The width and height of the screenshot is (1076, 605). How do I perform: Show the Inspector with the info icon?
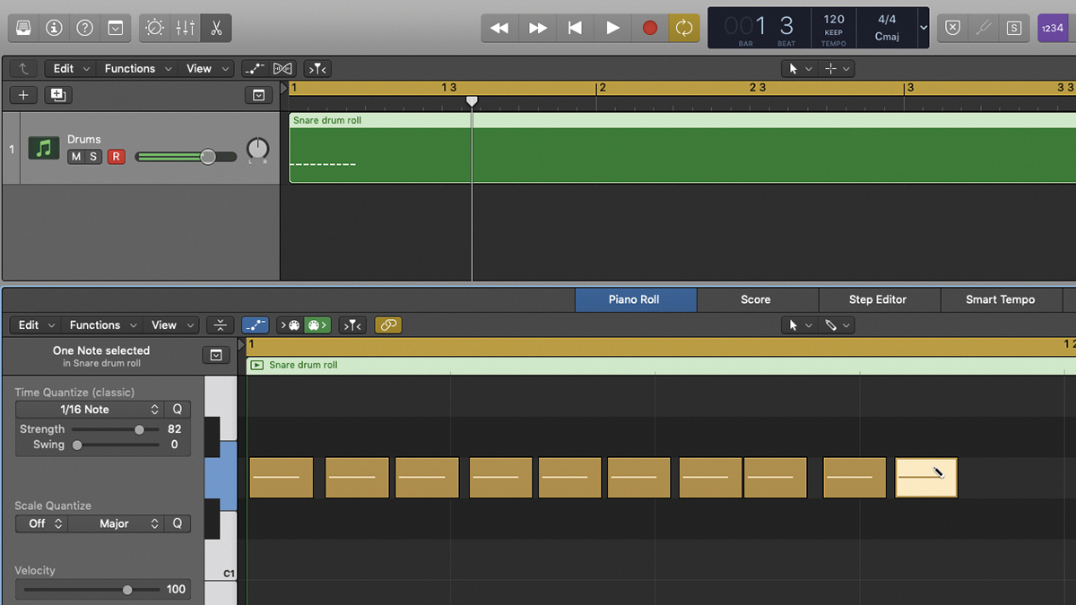tap(54, 28)
